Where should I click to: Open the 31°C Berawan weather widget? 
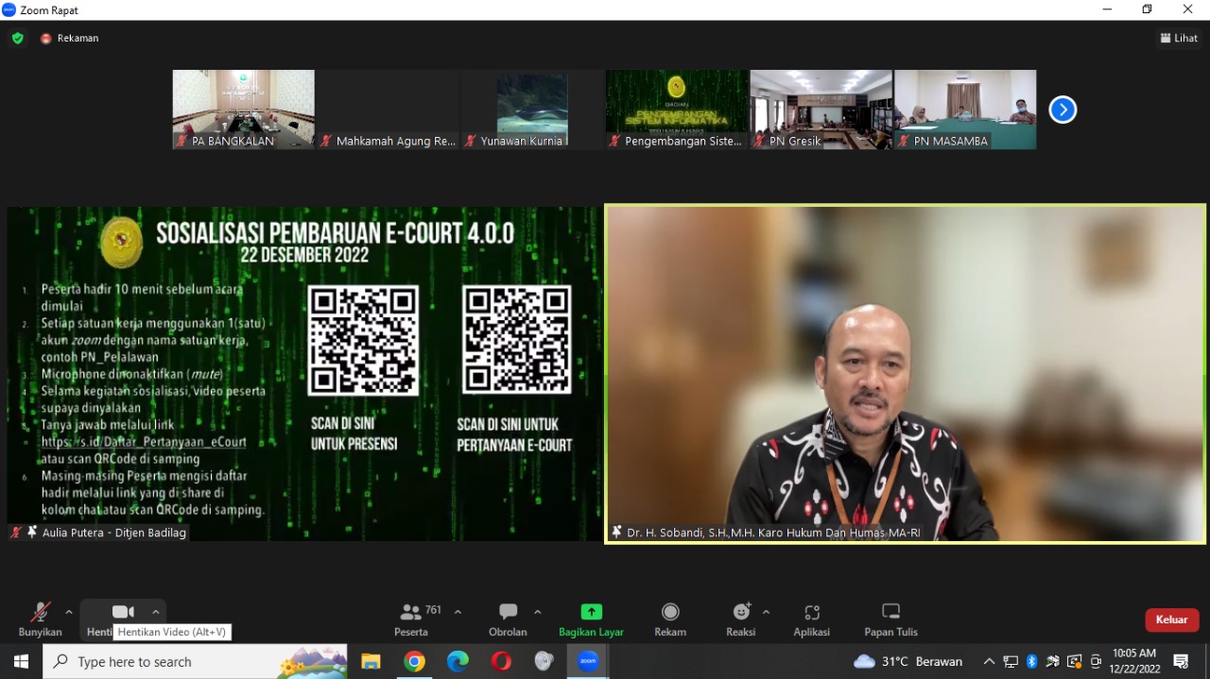click(x=907, y=661)
